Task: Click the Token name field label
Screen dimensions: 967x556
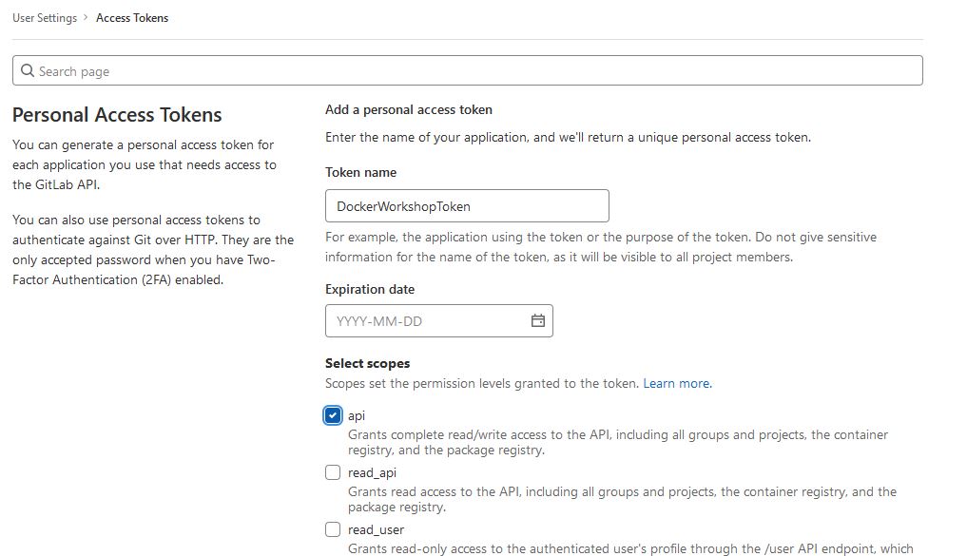Action: (x=360, y=172)
